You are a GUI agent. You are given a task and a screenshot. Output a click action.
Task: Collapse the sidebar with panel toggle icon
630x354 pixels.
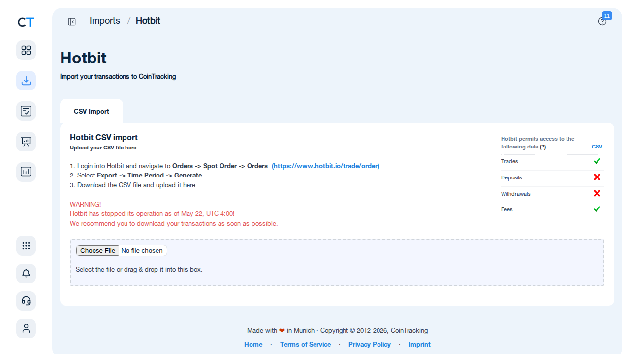point(72,21)
